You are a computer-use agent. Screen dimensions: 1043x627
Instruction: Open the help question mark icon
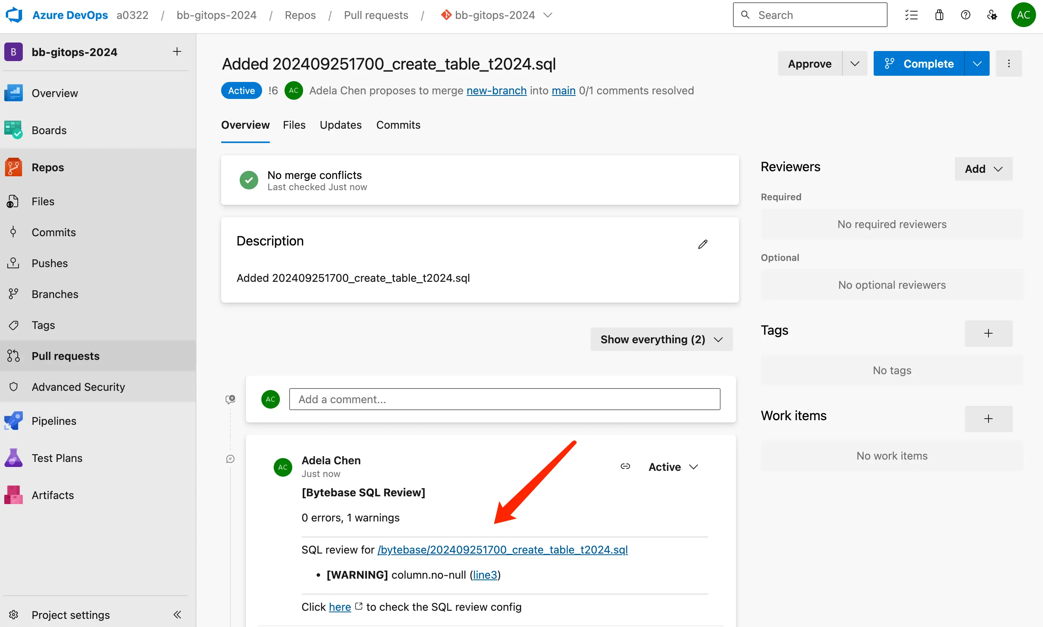(965, 15)
